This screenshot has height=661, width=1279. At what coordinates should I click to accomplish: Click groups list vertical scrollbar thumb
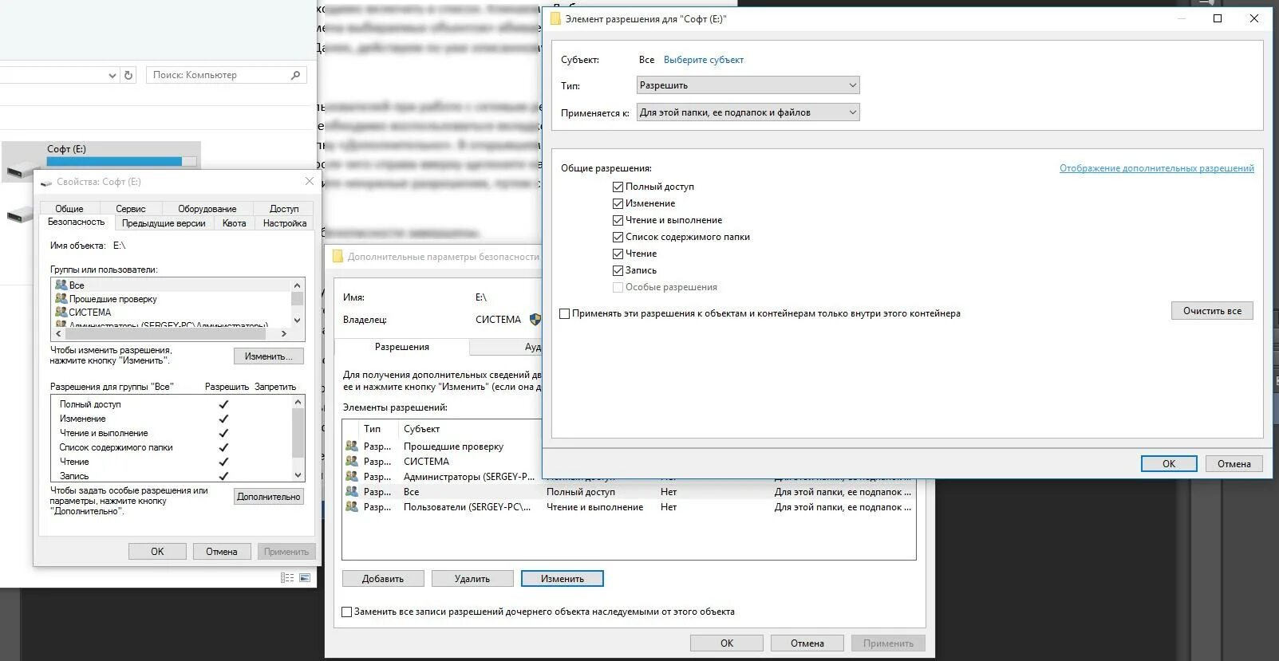tap(298, 298)
